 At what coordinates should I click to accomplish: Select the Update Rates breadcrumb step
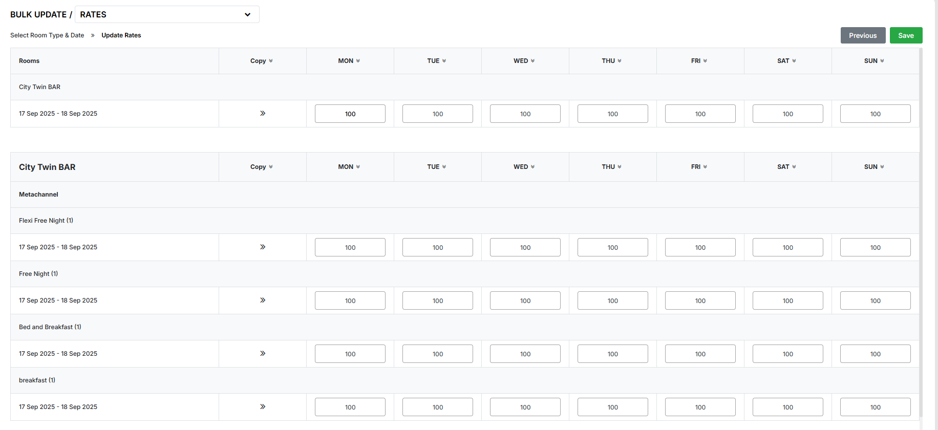click(121, 35)
